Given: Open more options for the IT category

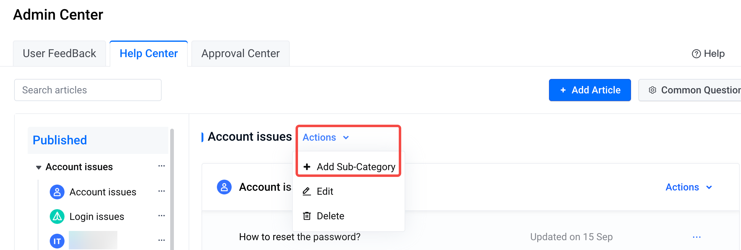Looking at the screenshot, I should pyautogui.click(x=162, y=240).
